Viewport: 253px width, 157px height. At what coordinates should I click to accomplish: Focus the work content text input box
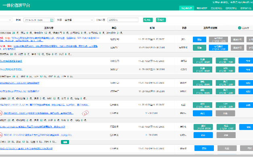click(x=123, y=20)
